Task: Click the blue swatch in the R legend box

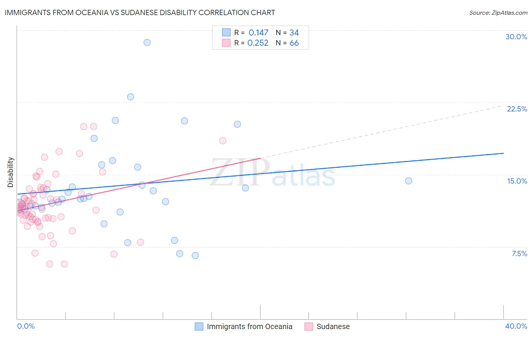Action: click(226, 32)
